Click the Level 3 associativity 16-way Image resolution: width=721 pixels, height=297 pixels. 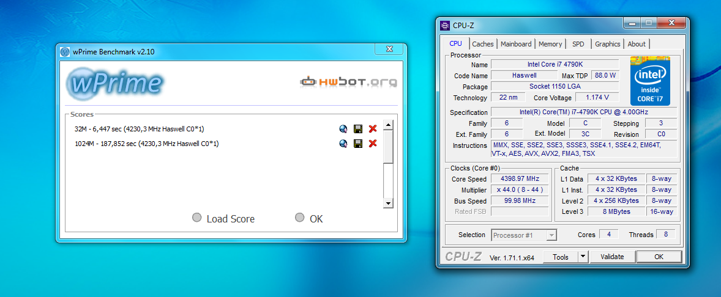pyautogui.click(x=661, y=211)
